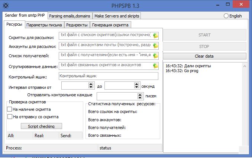The image size is (252, 158).
Task: Click the status text in status bar
Action: point(105,148)
